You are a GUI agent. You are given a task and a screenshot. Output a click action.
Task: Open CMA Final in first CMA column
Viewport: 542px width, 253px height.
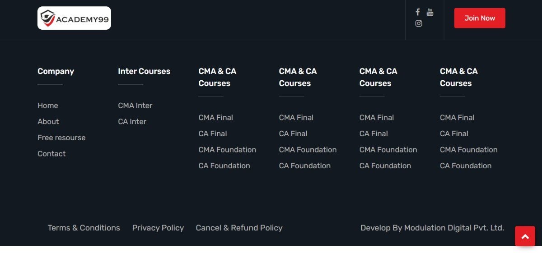tap(216, 118)
